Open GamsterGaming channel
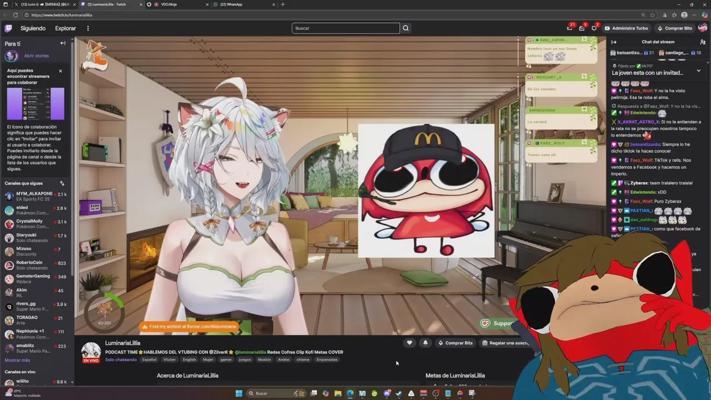Screen dimensions: 711x400 pyautogui.click(x=36, y=279)
